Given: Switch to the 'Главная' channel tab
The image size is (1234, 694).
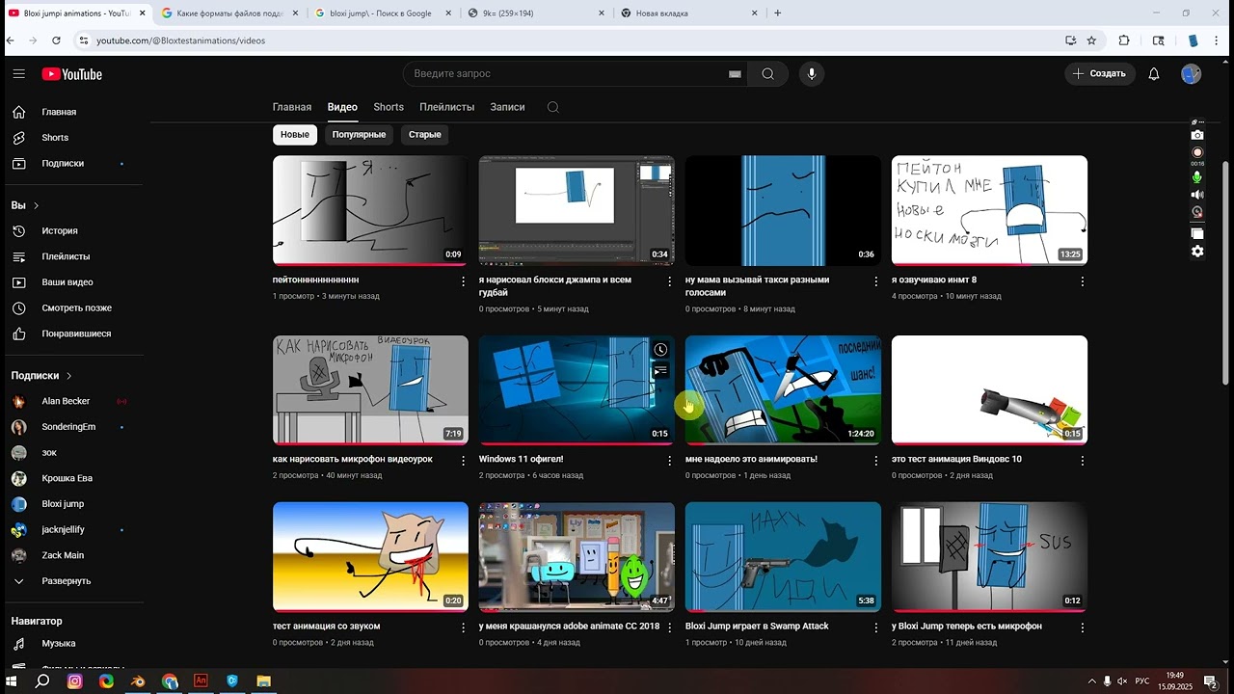Looking at the screenshot, I should tap(292, 107).
